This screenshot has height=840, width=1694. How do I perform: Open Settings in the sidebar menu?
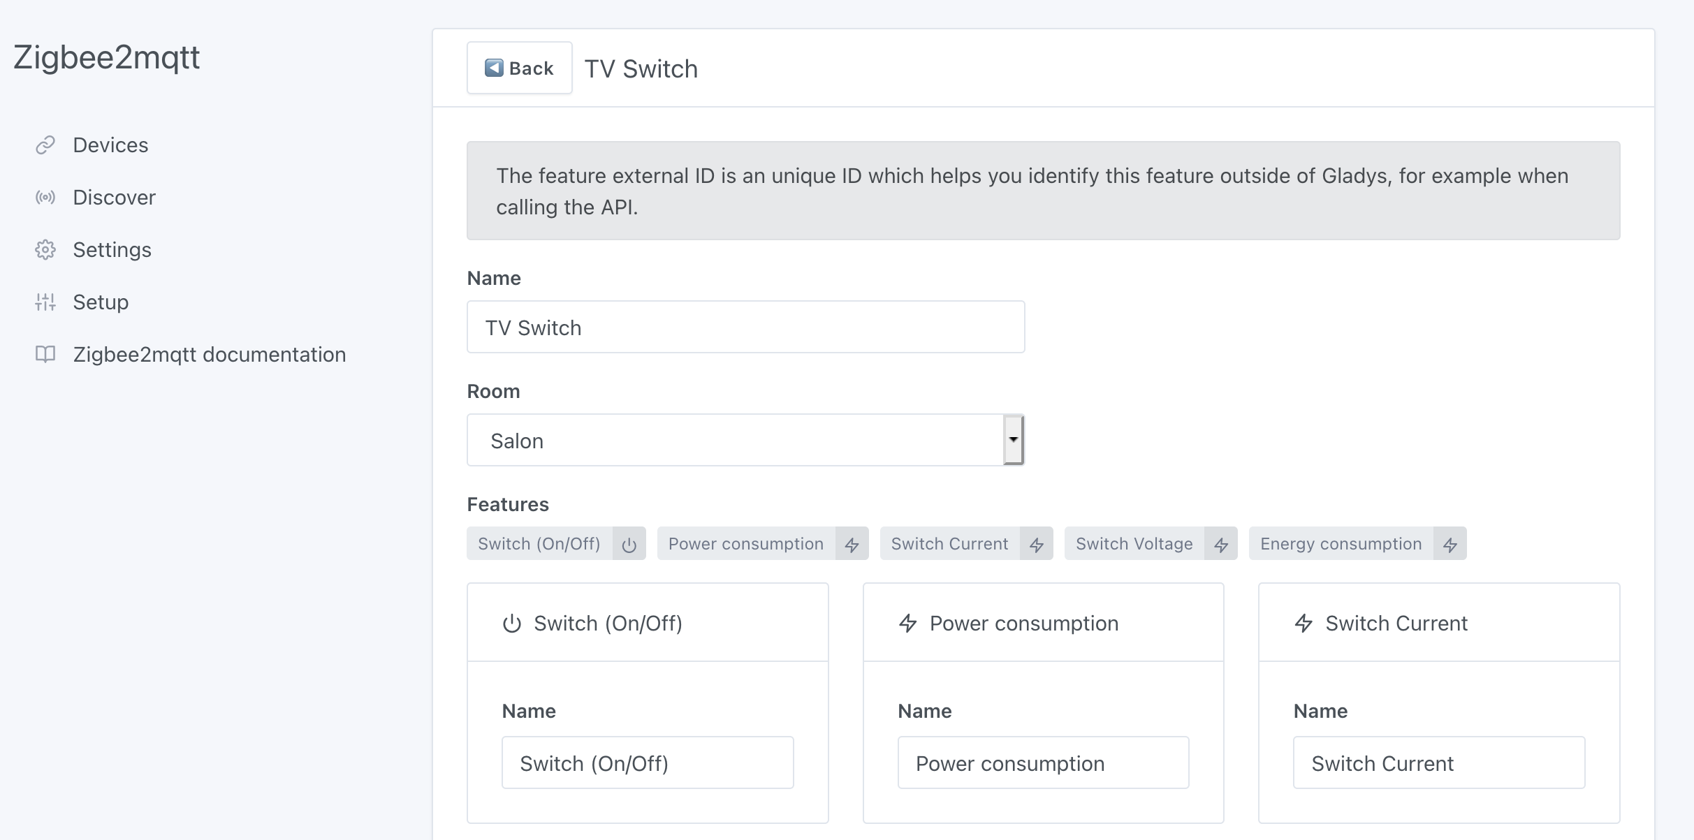[112, 250]
